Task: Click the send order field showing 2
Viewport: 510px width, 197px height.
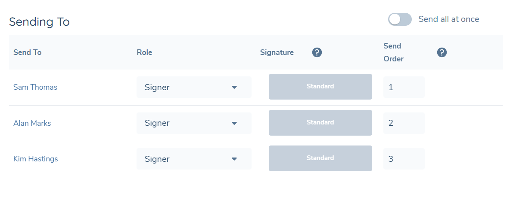Action: coord(404,123)
